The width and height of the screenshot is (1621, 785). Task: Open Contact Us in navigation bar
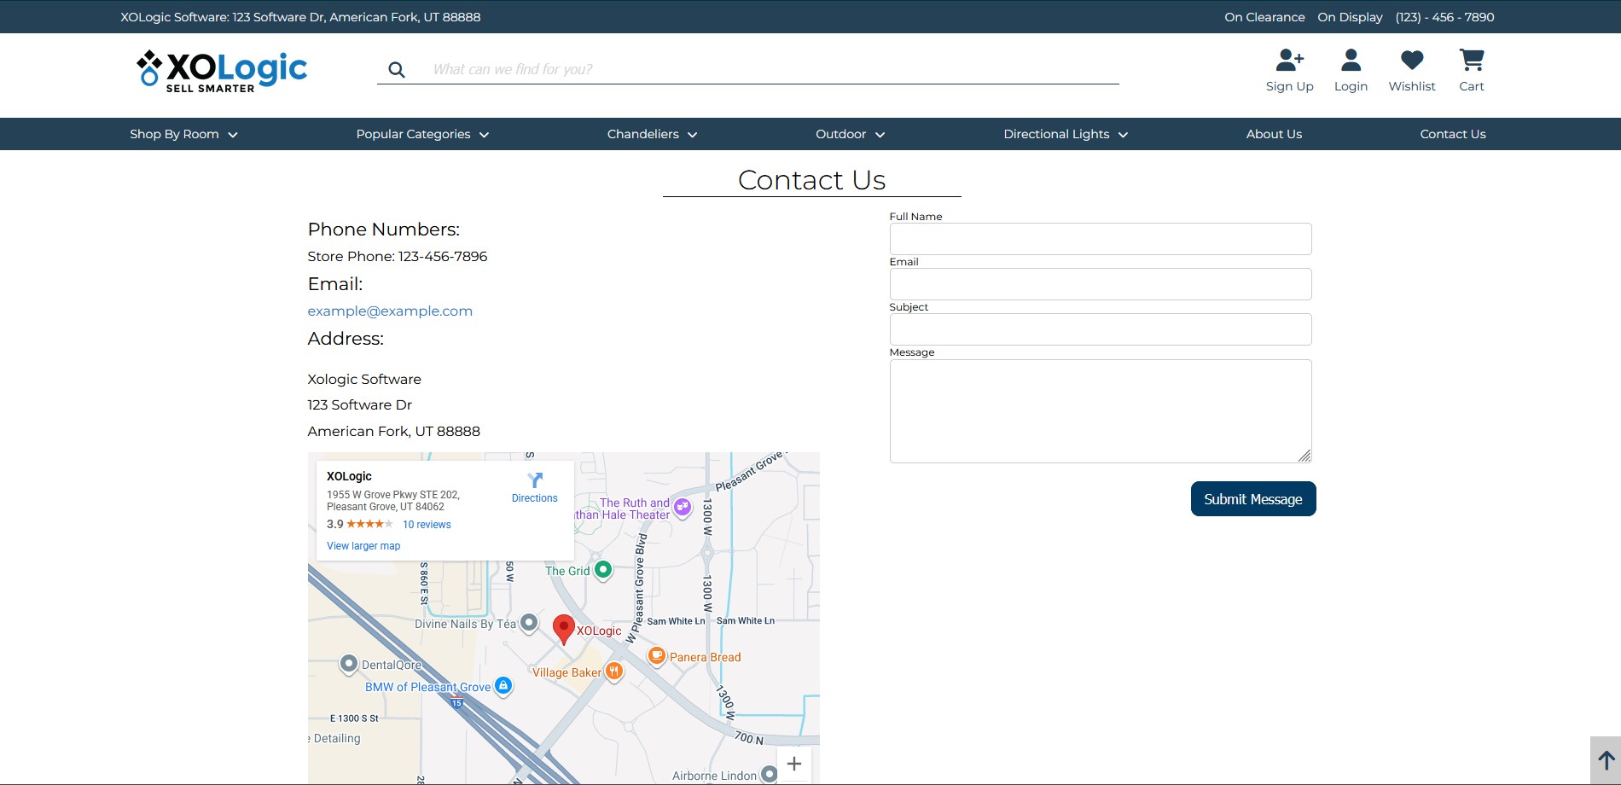point(1453,134)
